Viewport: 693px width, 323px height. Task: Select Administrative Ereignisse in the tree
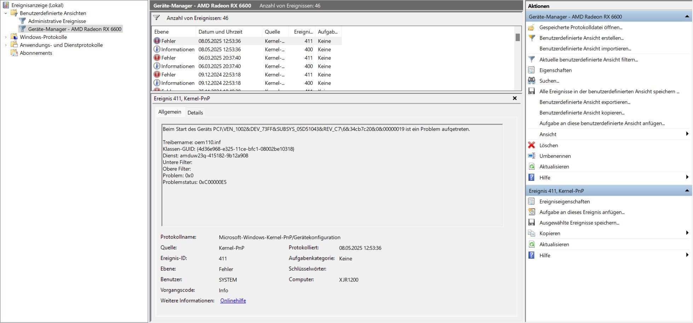point(57,21)
